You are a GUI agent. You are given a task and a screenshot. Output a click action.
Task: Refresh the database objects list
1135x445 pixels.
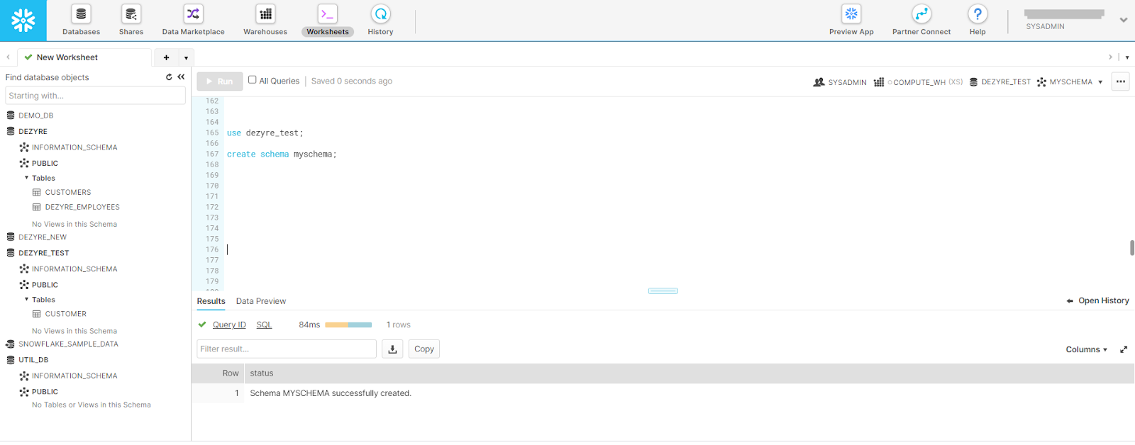click(169, 77)
